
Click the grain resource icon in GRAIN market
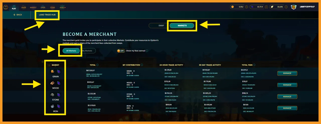click(53, 72)
